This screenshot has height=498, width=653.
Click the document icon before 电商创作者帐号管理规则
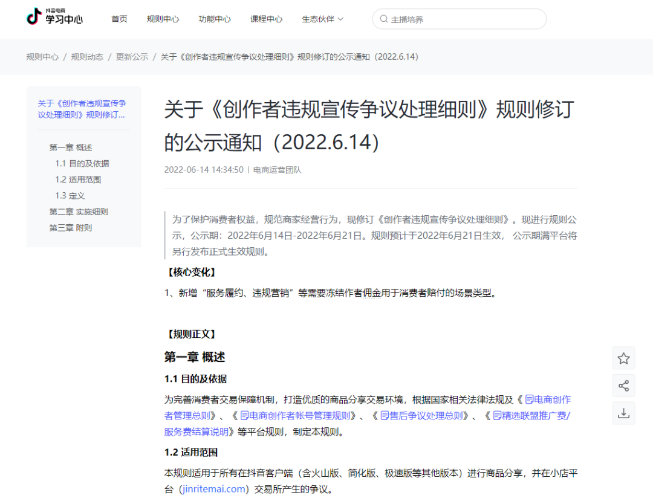(244, 416)
